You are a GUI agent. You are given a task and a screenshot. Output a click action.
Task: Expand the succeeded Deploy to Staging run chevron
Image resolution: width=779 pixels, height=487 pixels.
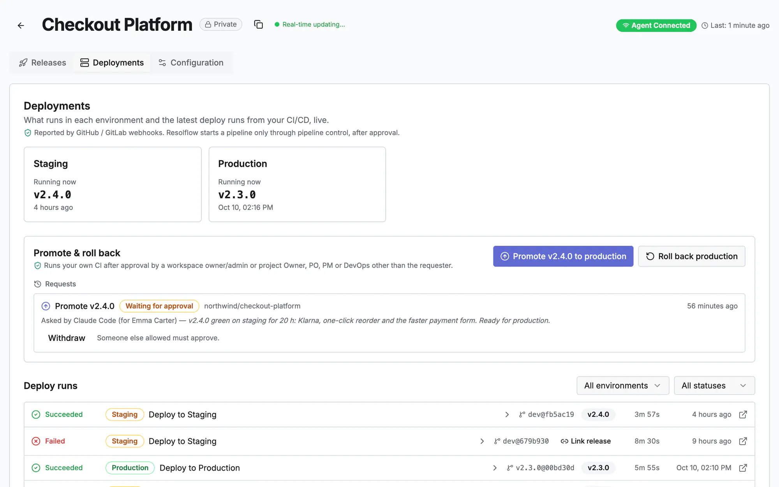507,415
